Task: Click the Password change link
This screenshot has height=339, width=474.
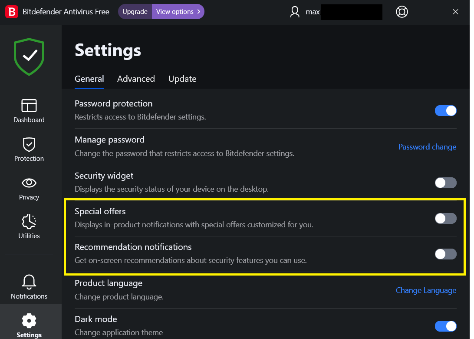Action: (427, 147)
